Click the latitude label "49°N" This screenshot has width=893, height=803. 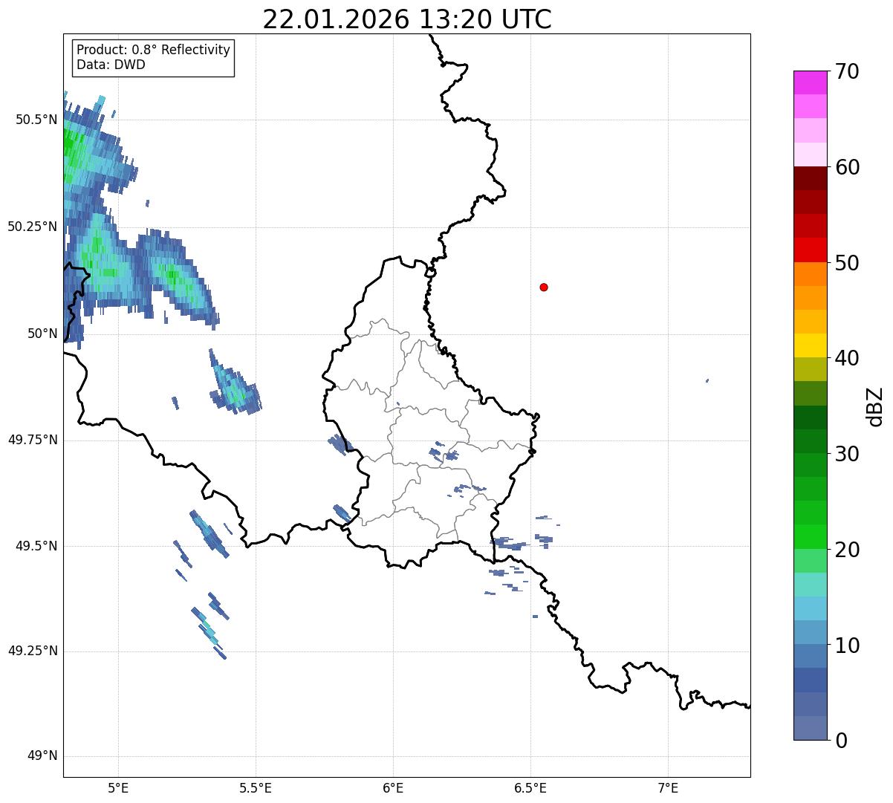click(x=42, y=756)
